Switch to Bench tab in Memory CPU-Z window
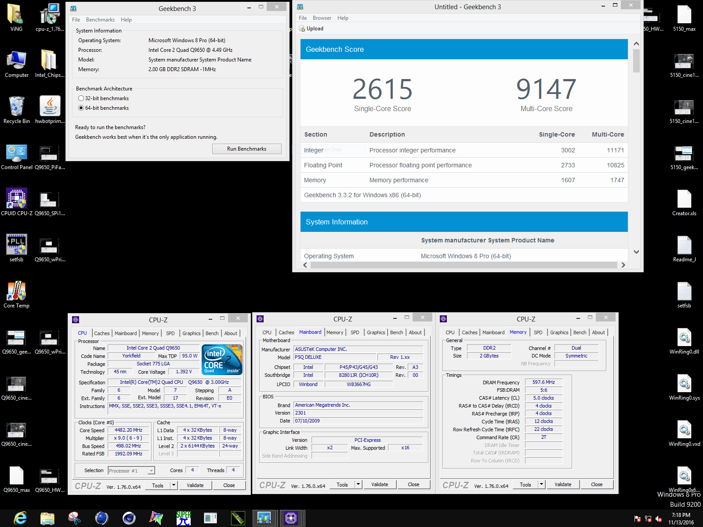The width and height of the screenshot is (703, 527). click(580, 332)
